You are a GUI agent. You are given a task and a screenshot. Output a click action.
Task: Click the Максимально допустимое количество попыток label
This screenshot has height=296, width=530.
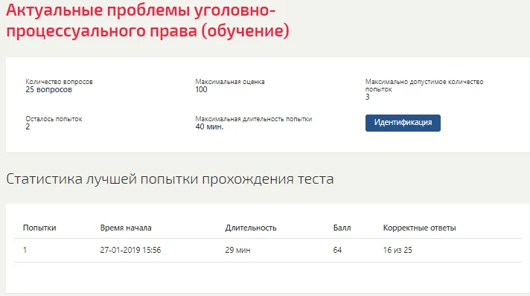pos(424,85)
